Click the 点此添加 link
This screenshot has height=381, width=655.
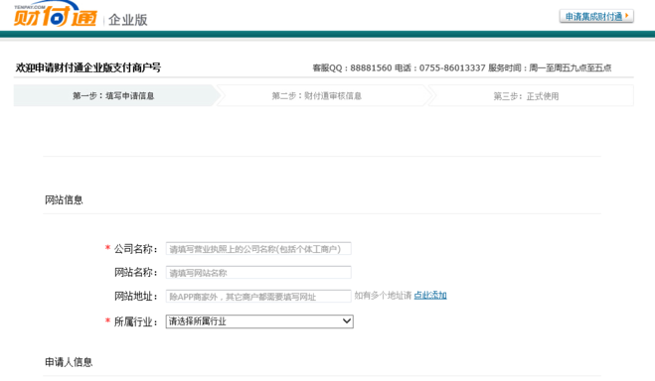[430, 296]
